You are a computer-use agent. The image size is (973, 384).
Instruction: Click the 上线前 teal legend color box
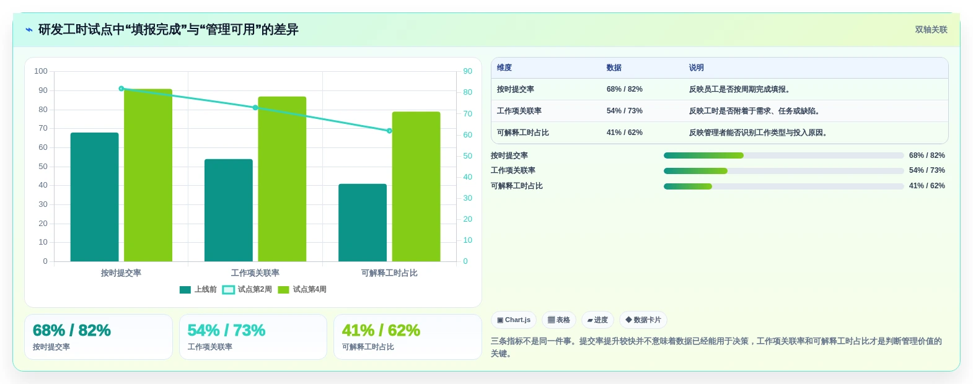point(185,290)
